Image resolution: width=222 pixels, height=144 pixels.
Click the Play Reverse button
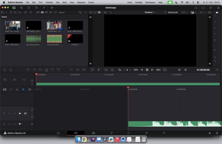point(142,70)
